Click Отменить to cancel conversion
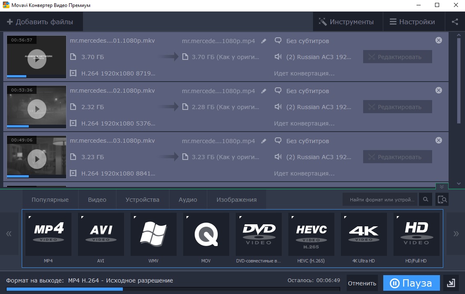This screenshot has height=294, width=465. click(x=362, y=283)
